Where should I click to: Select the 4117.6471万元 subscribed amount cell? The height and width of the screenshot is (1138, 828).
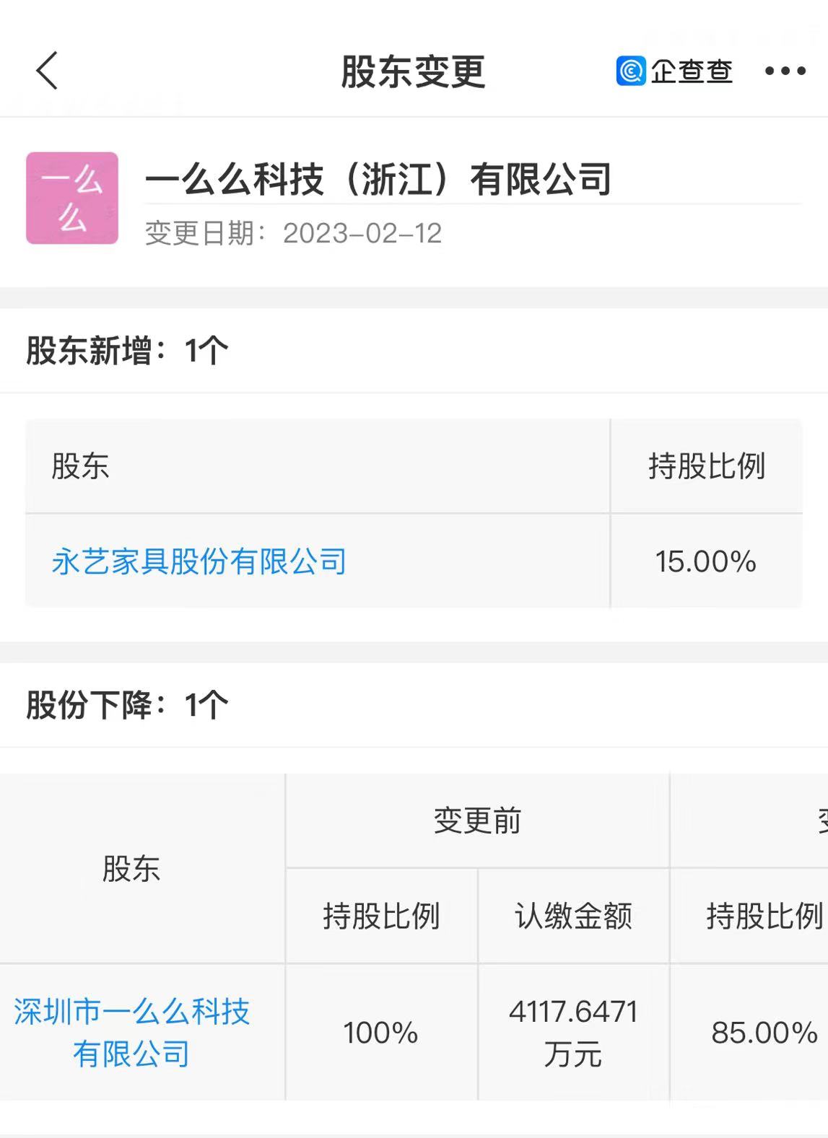coord(573,1033)
